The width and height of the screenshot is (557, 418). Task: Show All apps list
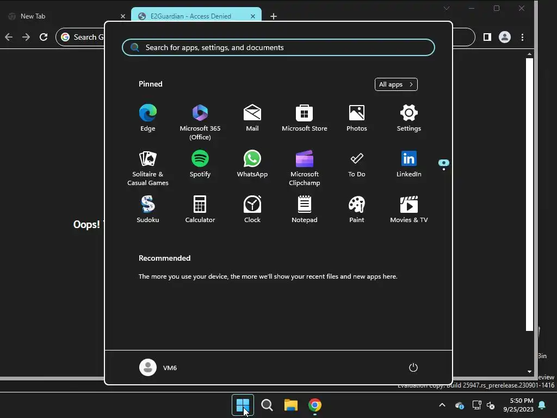[x=396, y=84]
